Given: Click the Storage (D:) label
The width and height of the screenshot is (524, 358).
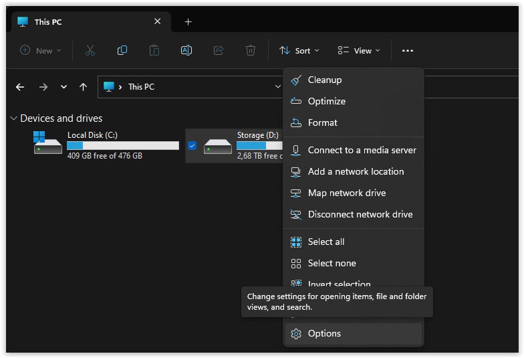Looking at the screenshot, I should tap(258, 135).
